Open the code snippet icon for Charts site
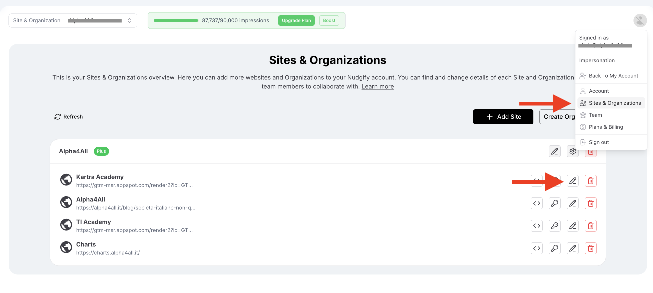Viewport: 653px width, 293px height. [536, 248]
